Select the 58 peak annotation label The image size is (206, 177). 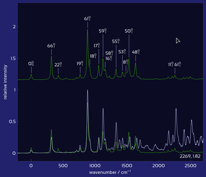[x=109, y=53]
